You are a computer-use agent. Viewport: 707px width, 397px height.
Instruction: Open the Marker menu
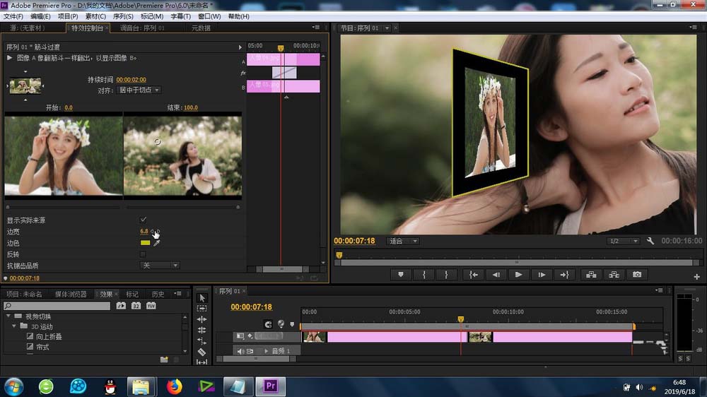point(152,16)
